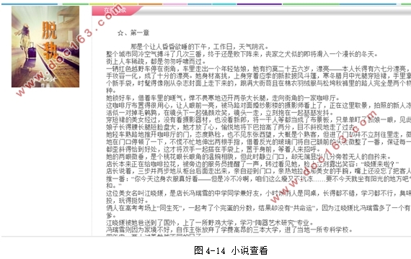Click the cyan segment of top color bar

point(224,4)
